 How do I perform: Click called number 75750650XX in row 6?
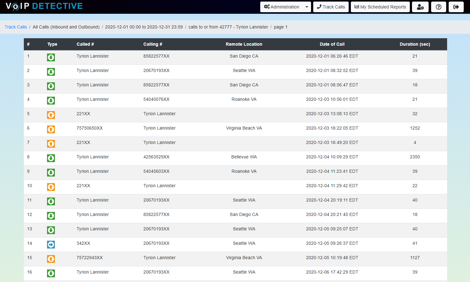coord(90,128)
